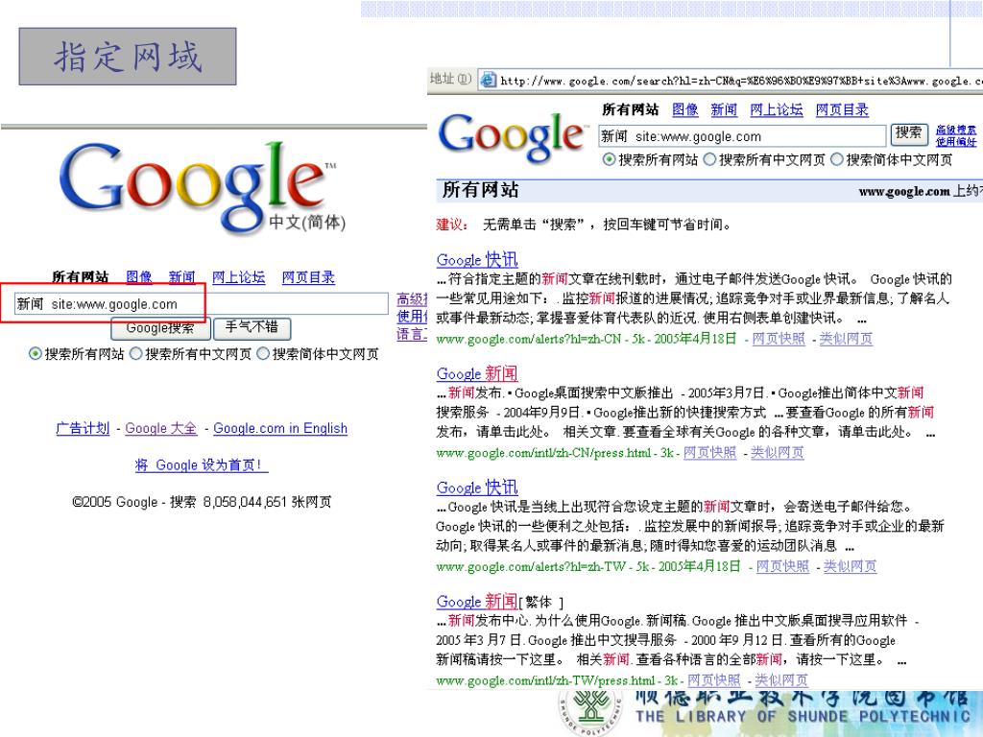
Task: Select 搜索简体中文网页 radio on results page
Action: (836, 160)
